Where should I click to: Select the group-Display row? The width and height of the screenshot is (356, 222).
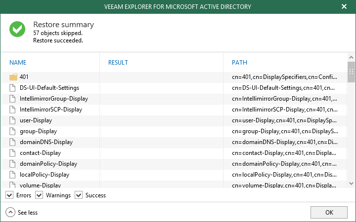tap(174, 131)
